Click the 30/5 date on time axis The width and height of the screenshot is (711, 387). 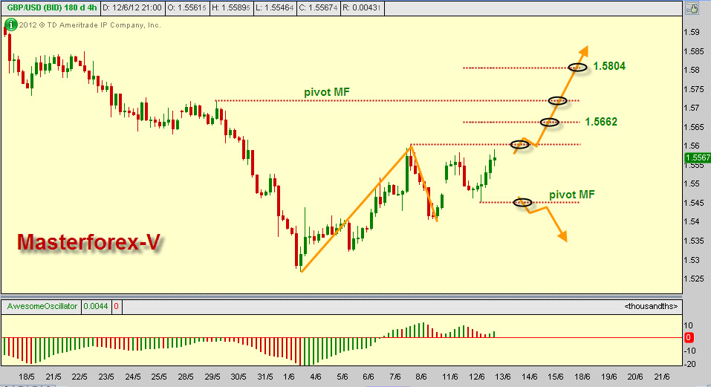pyautogui.click(x=238, y=377)
